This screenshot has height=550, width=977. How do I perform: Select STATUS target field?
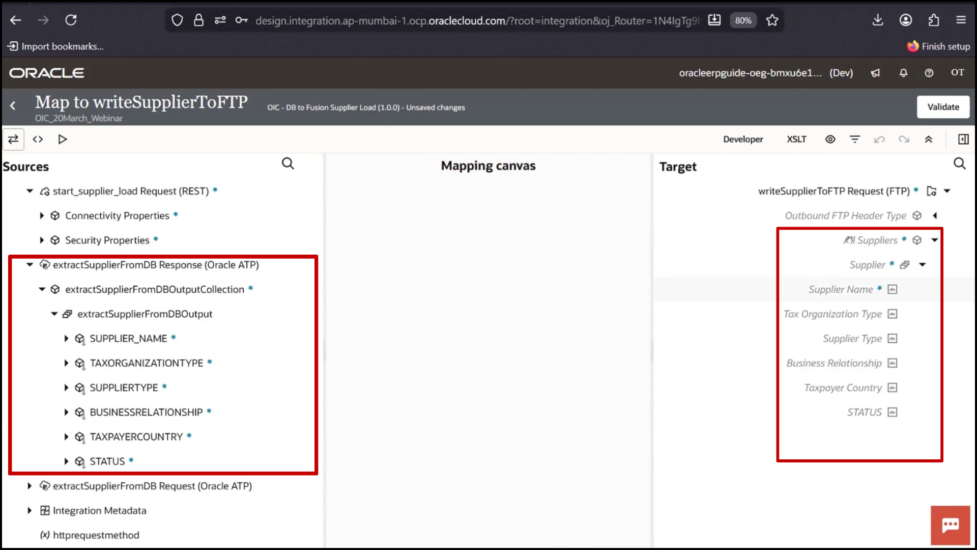[864, 412]
